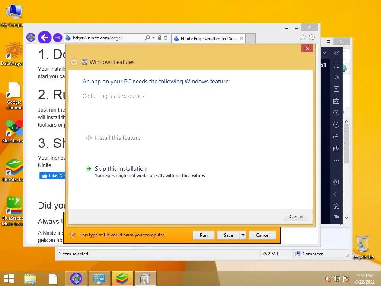
Task: Open the Save options dropdown arrow
Action: click(x=243, y=235)
